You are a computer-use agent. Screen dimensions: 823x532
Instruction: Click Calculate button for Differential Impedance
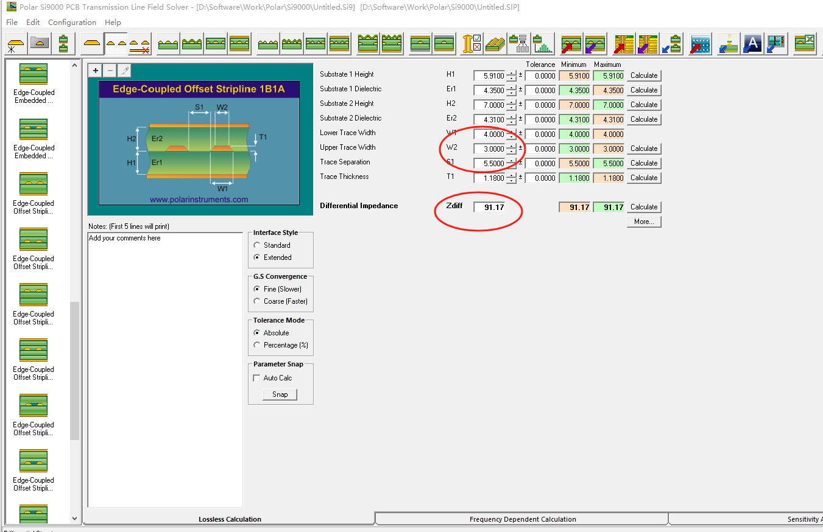pos(644,207)
